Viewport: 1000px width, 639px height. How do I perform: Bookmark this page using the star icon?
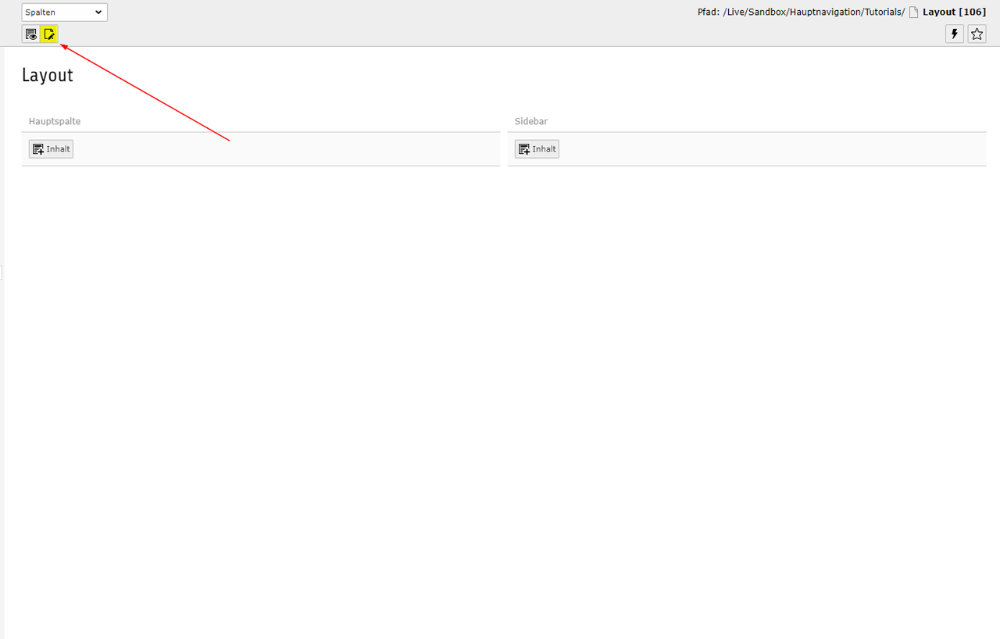tap(977, 34)
